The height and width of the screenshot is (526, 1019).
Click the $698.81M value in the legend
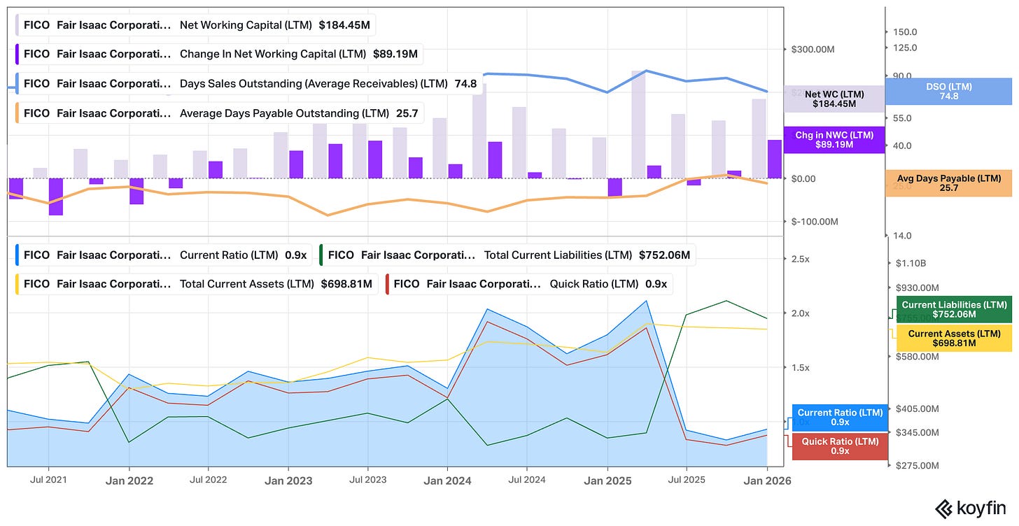[x=346, y=284]
